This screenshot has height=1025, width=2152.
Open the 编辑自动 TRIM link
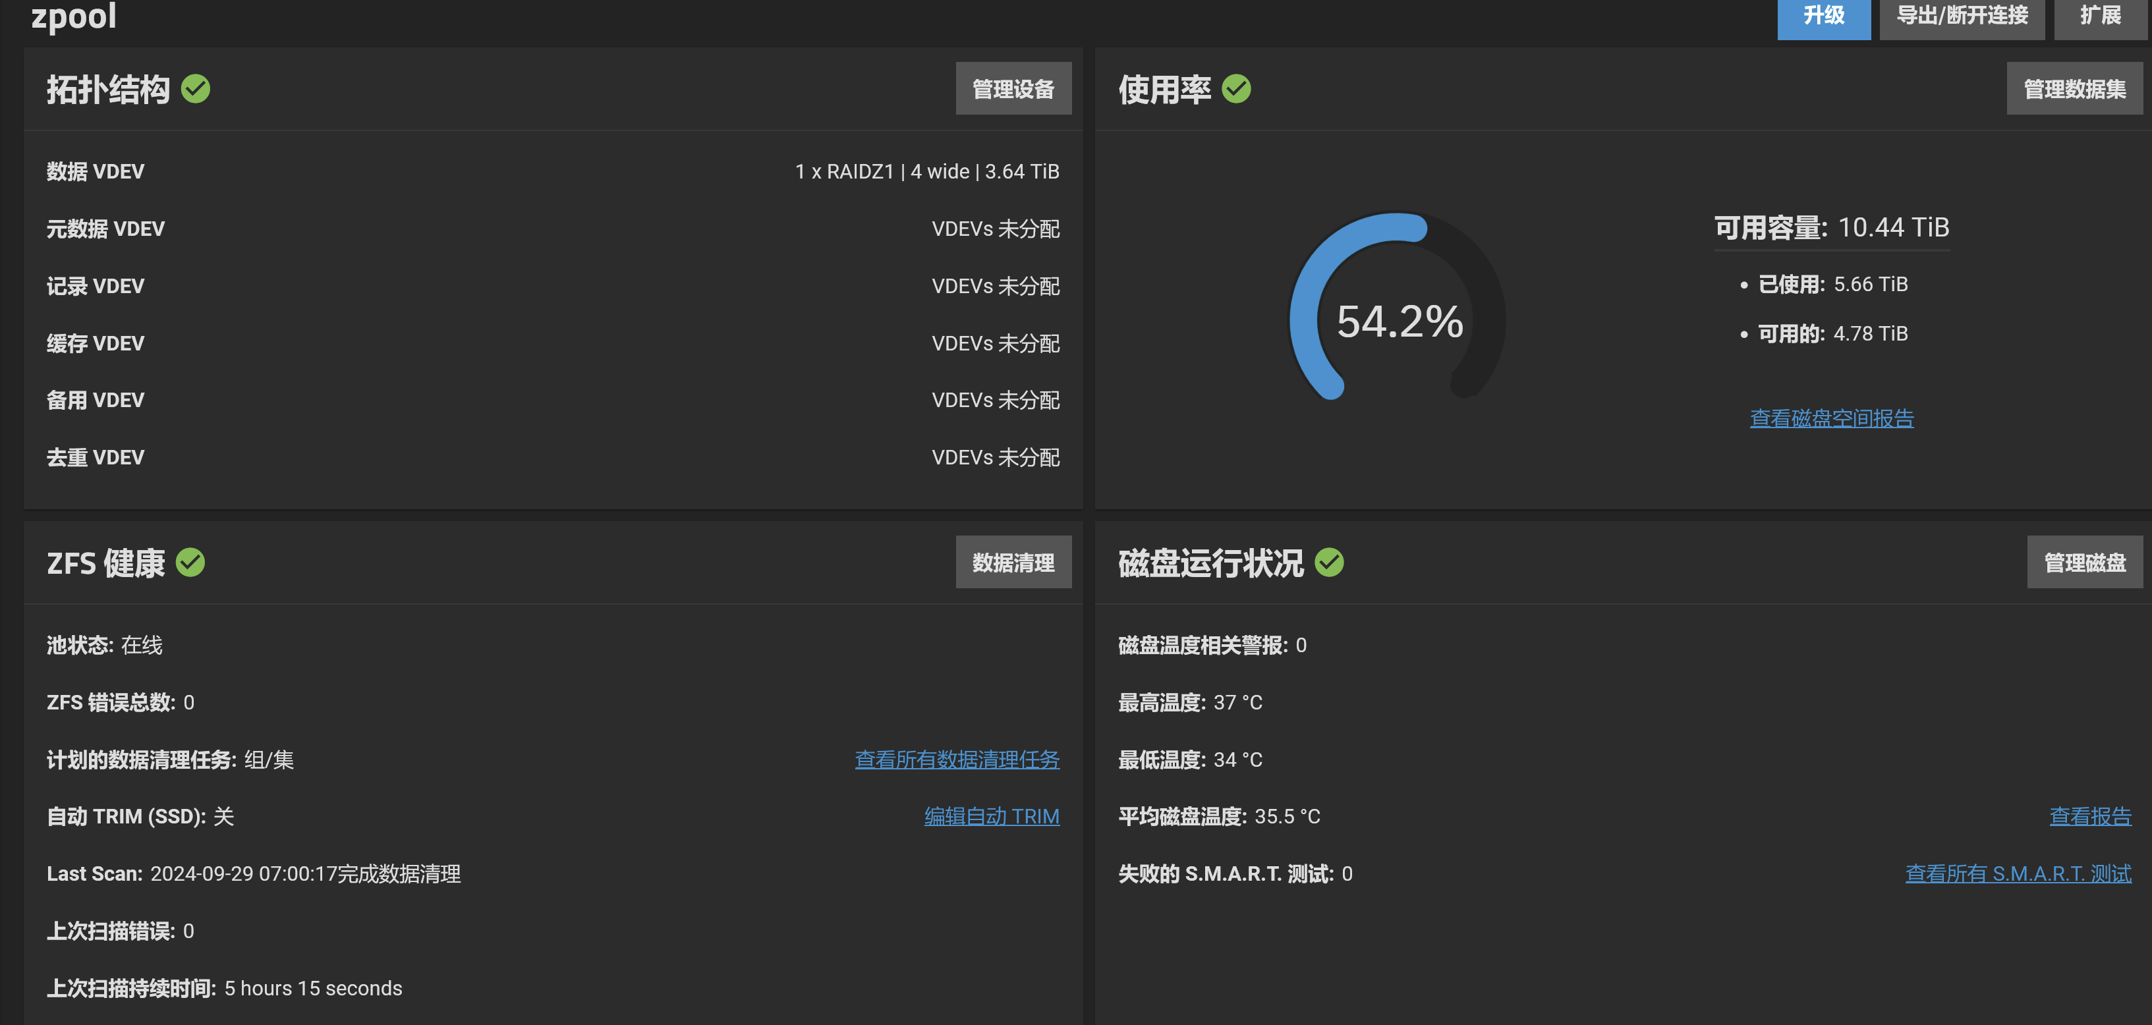tap(992, 816)
